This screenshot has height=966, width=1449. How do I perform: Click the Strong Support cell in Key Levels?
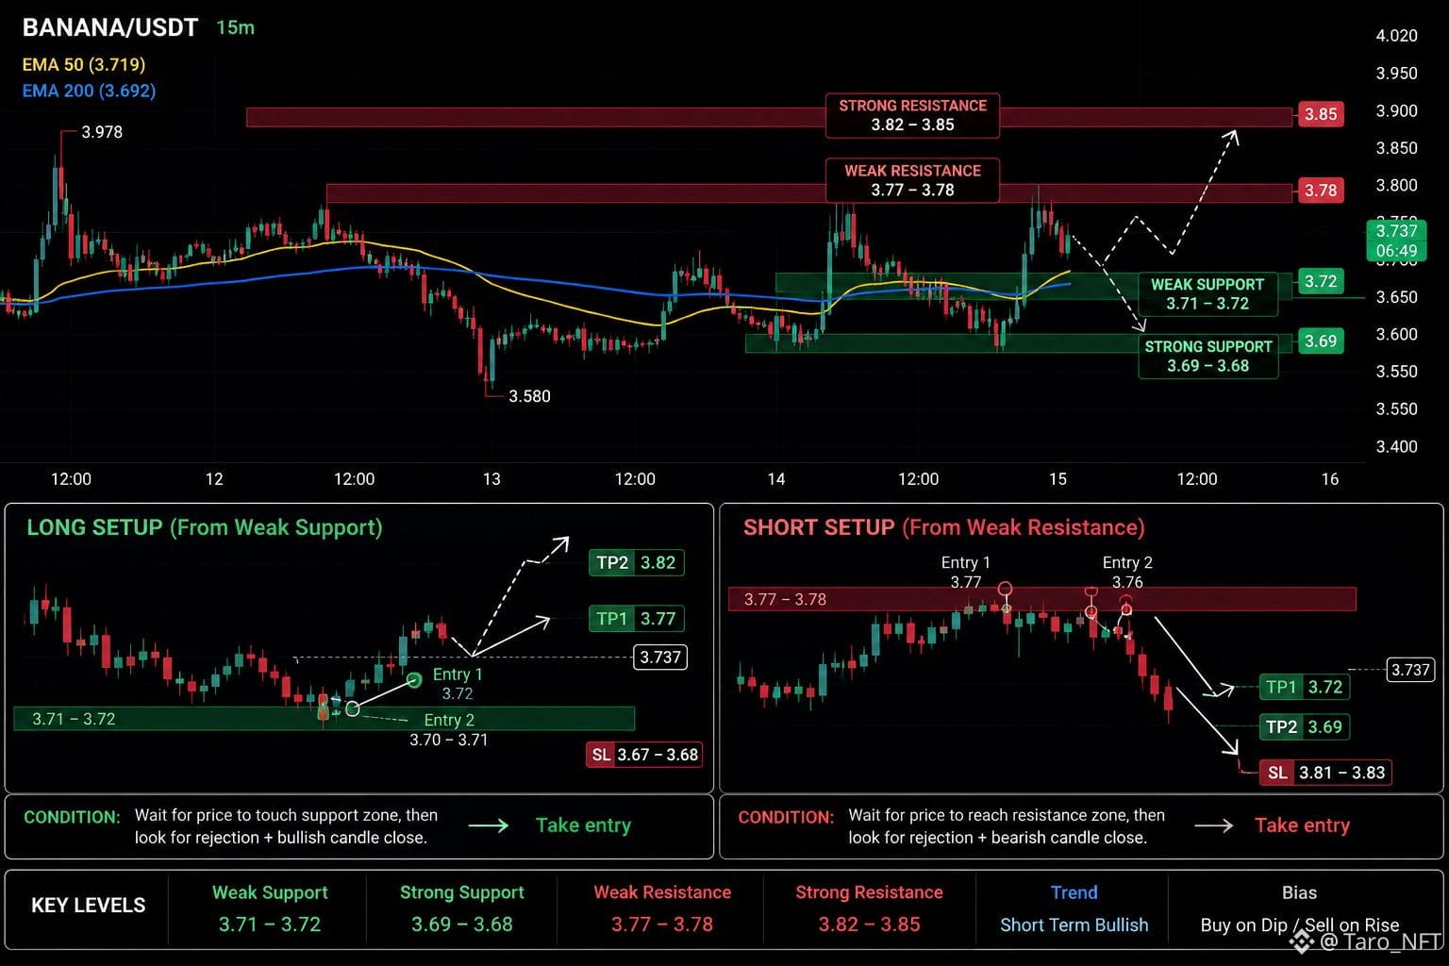pyautogui.click(x=462, y=908)
